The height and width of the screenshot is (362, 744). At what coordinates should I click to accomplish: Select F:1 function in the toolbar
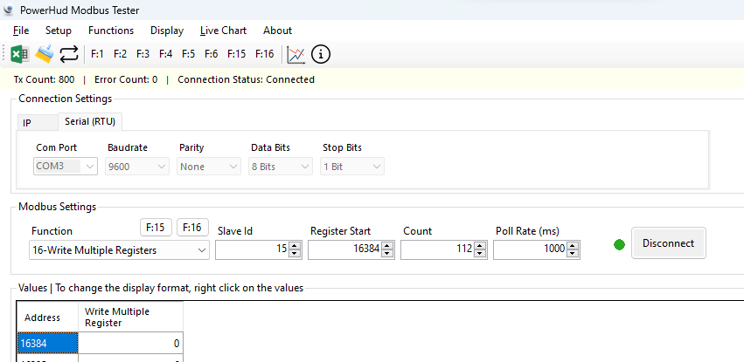pyautogui.click(x=98, y=54)
